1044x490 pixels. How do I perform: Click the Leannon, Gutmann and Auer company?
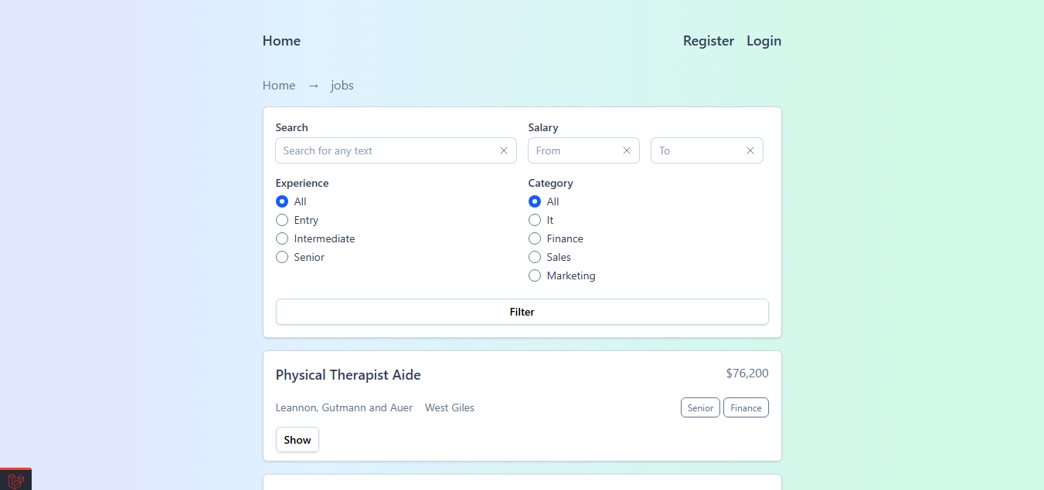click(344, 407)
